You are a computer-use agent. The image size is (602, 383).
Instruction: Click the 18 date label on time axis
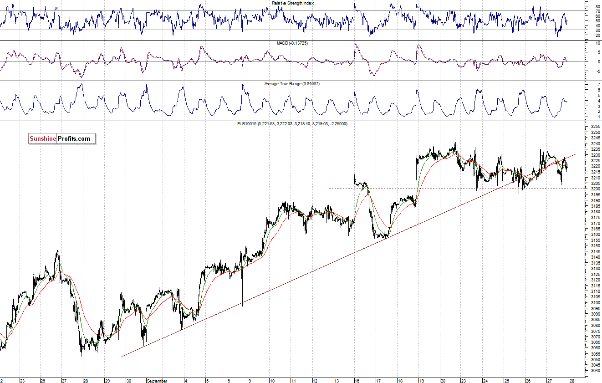(x=400, y=380)
